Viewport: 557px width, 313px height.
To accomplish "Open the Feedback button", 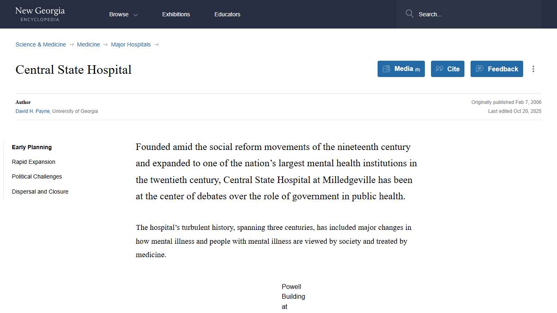I will tap(496, 69).
